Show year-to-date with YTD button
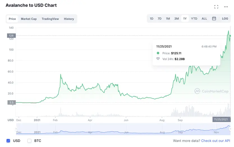Image resolution: width=234 pixels, height=147 pixels. tap(194, 19)
